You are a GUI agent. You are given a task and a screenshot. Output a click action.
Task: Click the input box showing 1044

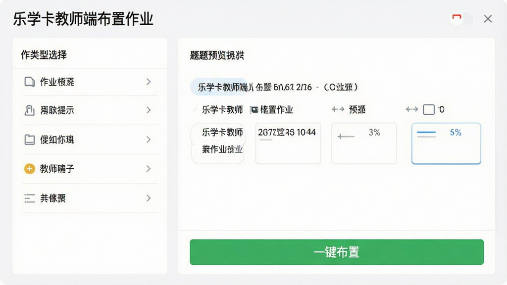pyautogui.click(x=288, y=143)
